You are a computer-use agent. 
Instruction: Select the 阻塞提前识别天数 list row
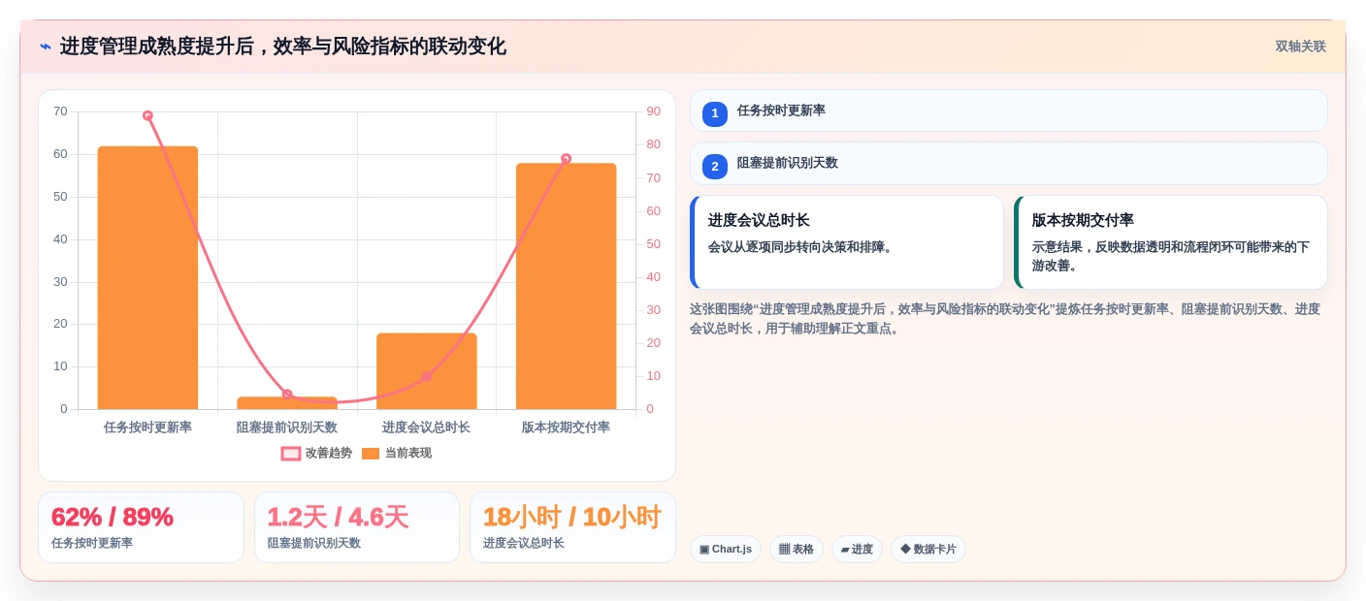[1009, 163]
